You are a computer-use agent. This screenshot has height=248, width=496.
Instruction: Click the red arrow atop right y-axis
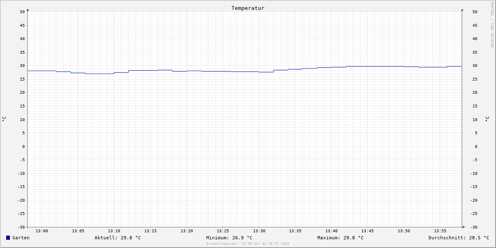(x=462, y=10)
